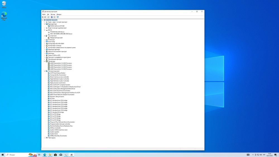Click the System speaker device icon

49,132
